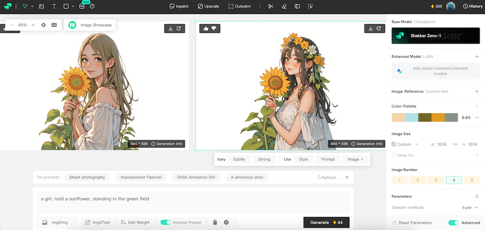The image size is (485, 230).
Task: Click the help question mark icon
Action: coord(92,6)
